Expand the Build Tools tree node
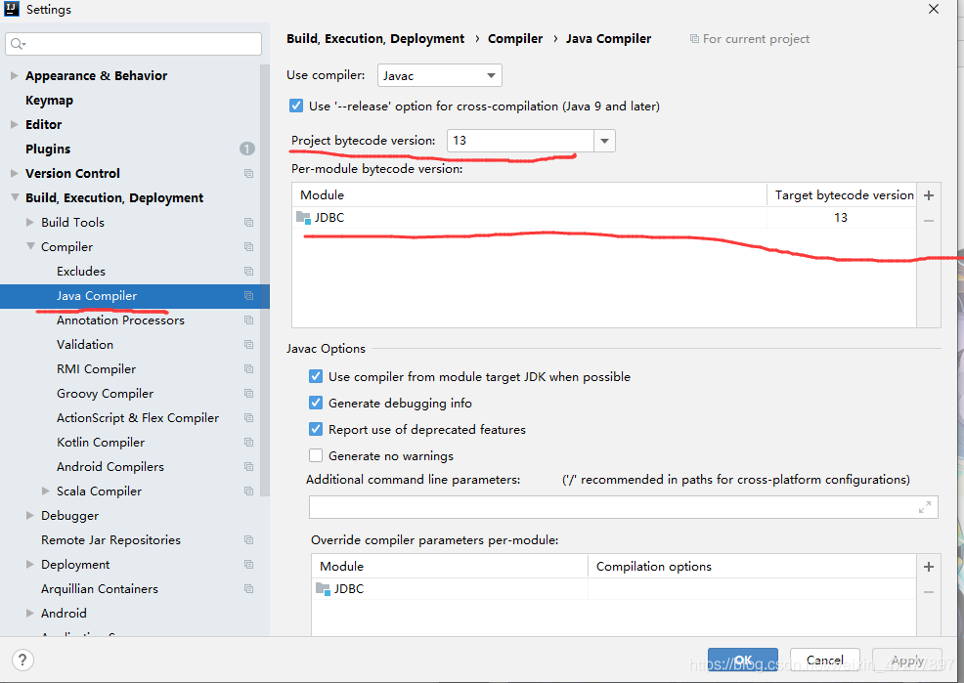 coord(30,223)
